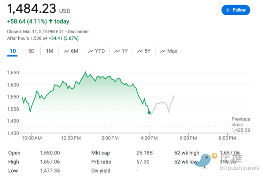Choose the YTD range label
The image size is (267, 178).
click(x=100, y=51)
